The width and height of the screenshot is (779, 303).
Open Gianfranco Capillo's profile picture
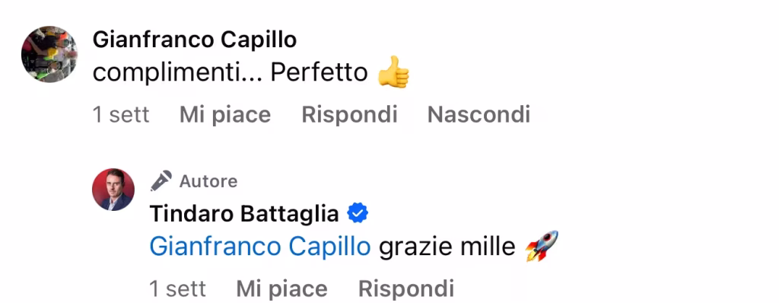[49, 54]
